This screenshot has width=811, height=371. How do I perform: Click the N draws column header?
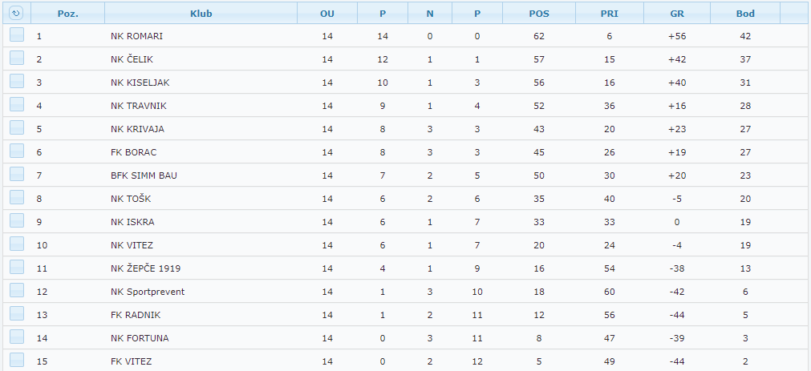pyautogui.click(x=430, y=14)
